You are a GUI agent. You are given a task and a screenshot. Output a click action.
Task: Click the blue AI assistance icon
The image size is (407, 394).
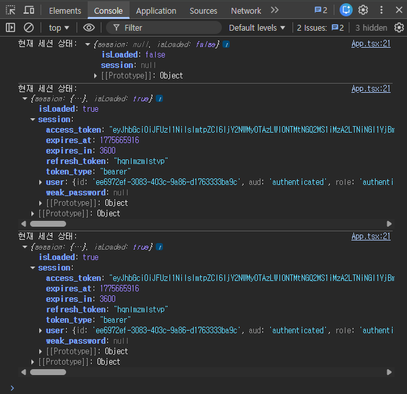pos(346,10)
